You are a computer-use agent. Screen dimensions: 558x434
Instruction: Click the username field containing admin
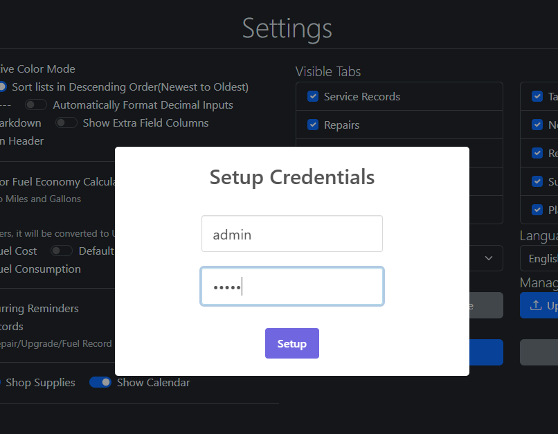[291, 234]
